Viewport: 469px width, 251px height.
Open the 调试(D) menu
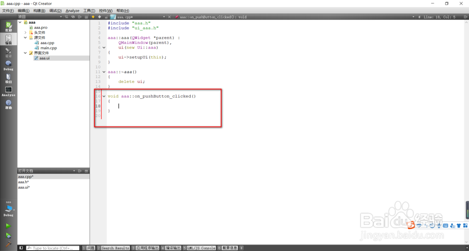(x=55, y=11)
